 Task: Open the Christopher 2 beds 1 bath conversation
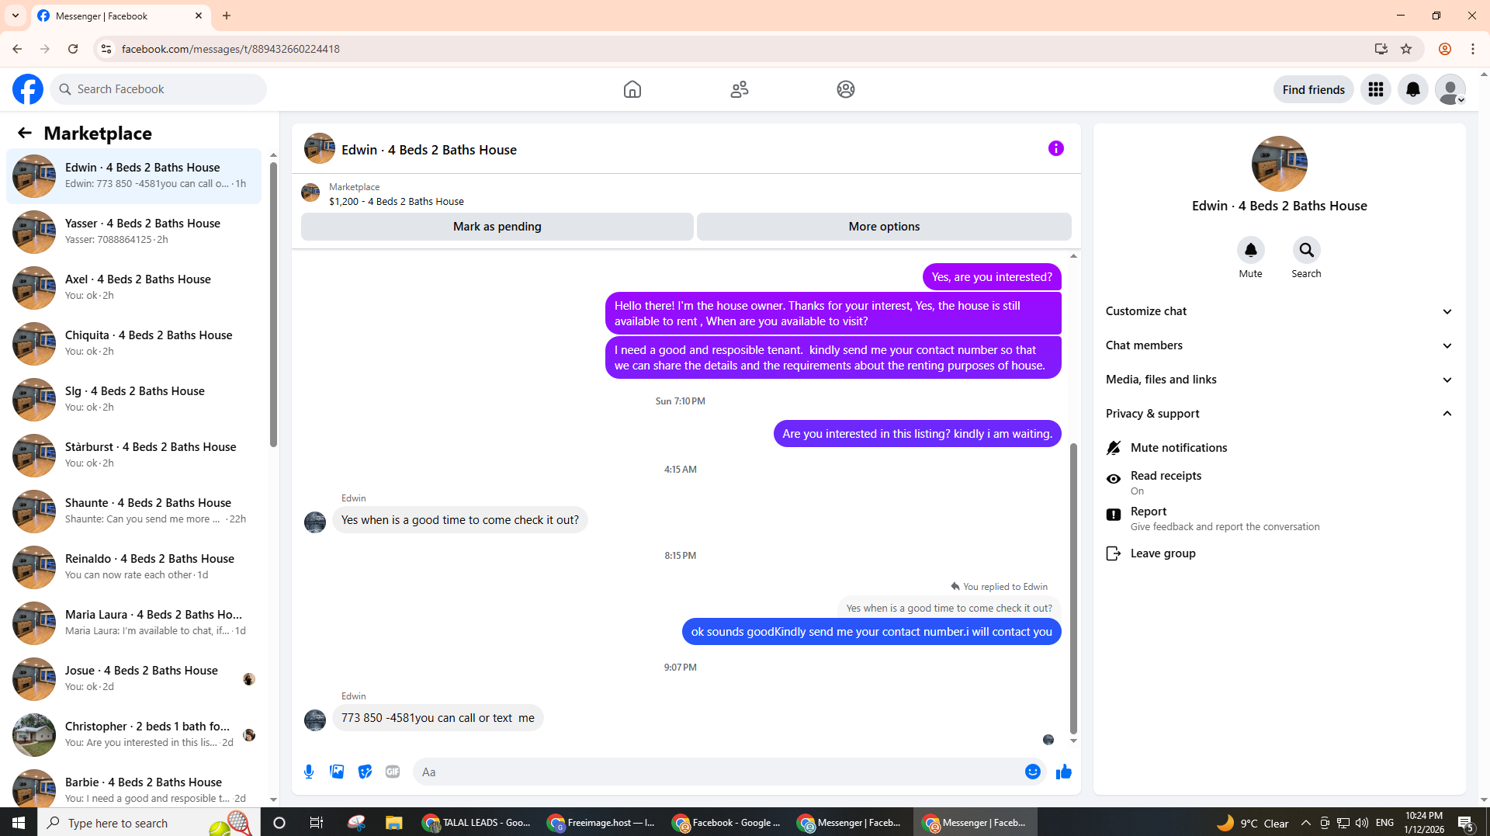[x=134, y=734]
